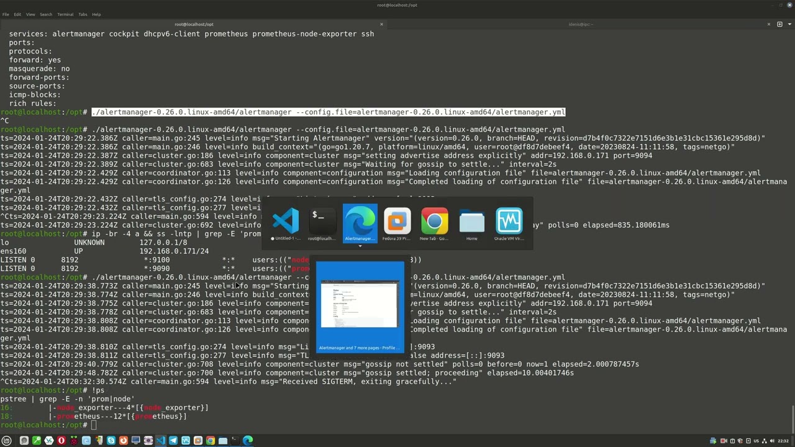
Task: Open new terminal tab button
Action: (x=779, y=24)
